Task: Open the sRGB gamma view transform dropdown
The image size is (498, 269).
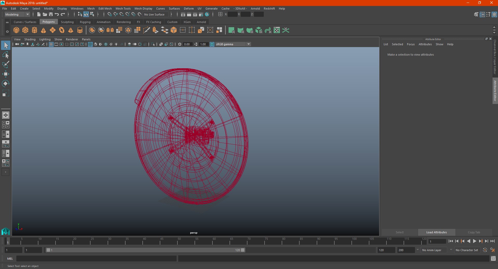Action: pos(233,44)
